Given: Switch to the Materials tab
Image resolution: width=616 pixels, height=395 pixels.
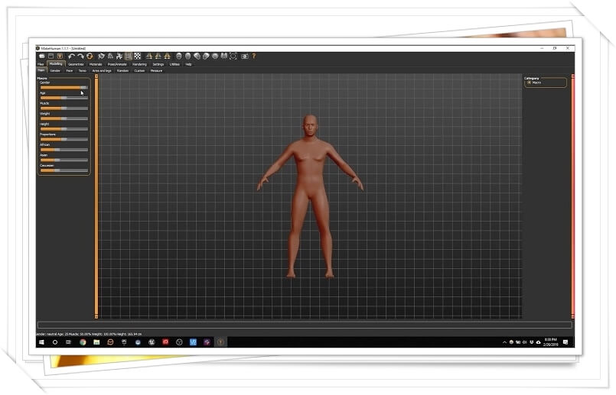Looking at the screenshot, I should tap(96, 64).
